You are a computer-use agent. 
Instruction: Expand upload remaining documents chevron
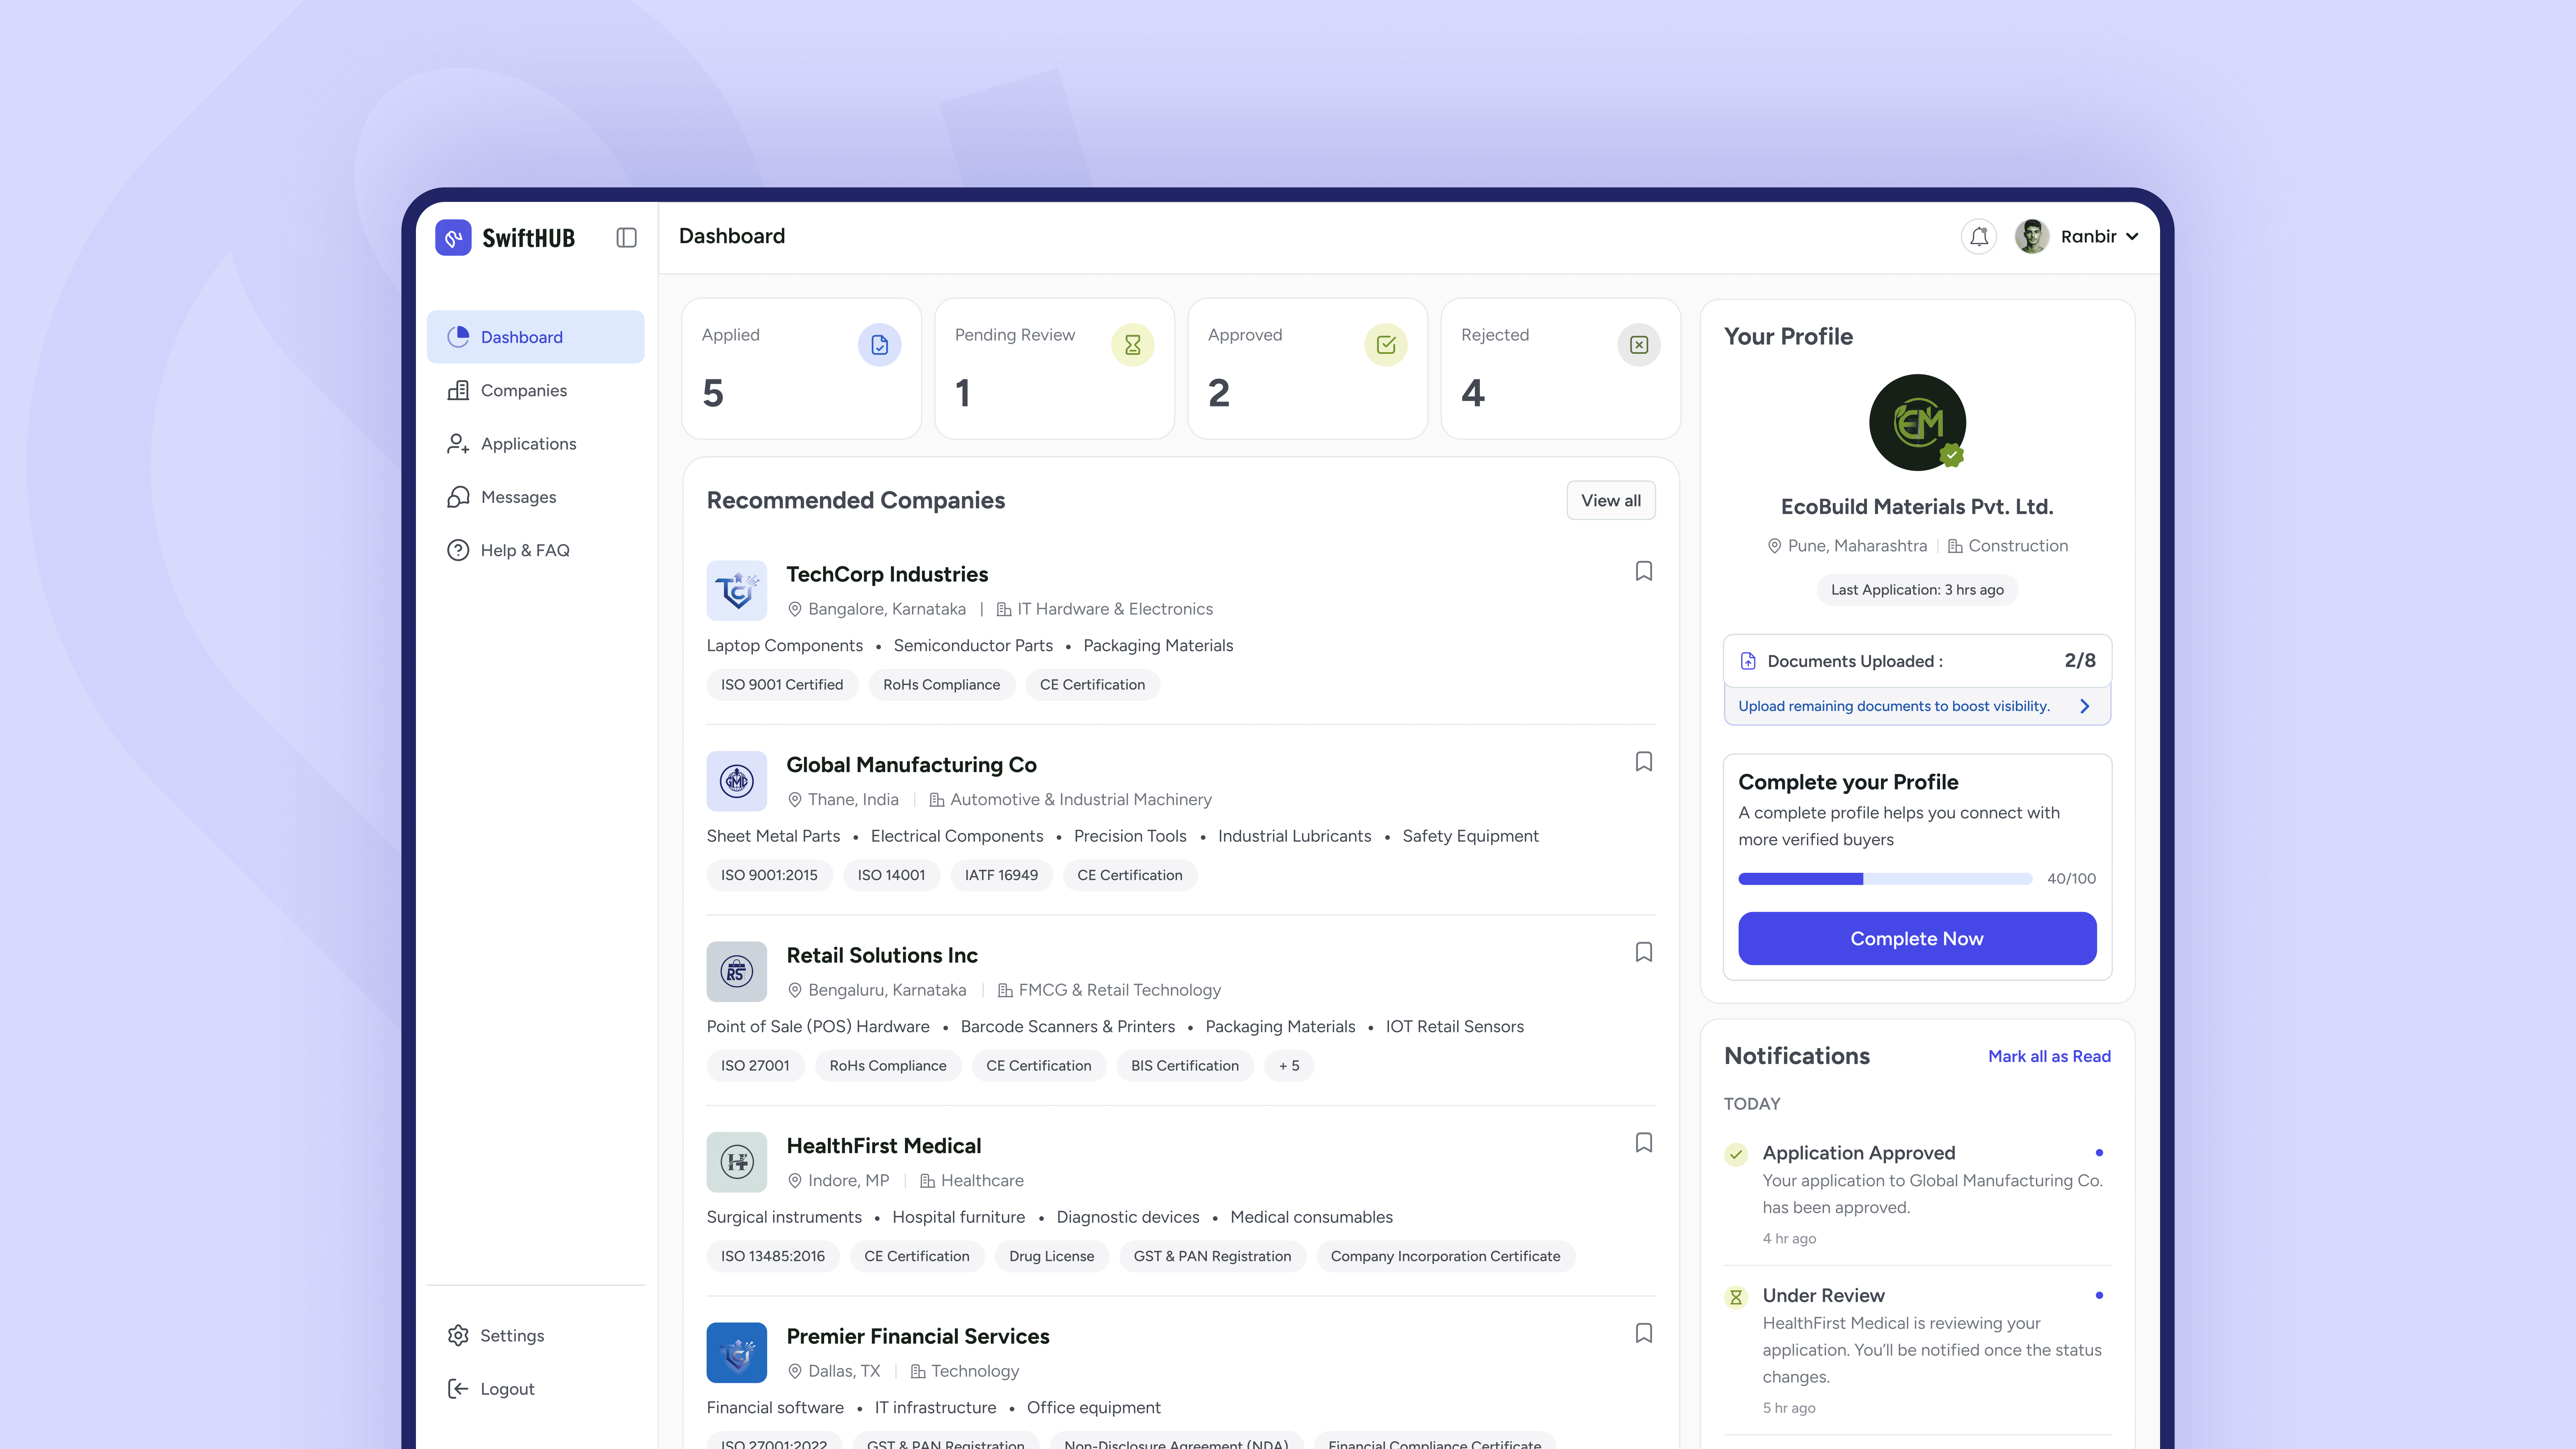2085,706
